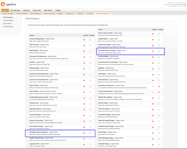The height and width of the screenshot is (149, 187).
Task: Disable TicTacToe Game feature
Action: click(x=159, y=110)
